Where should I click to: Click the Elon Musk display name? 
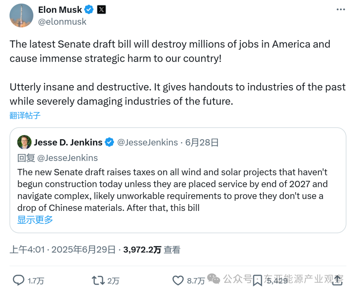click(60, 10)
